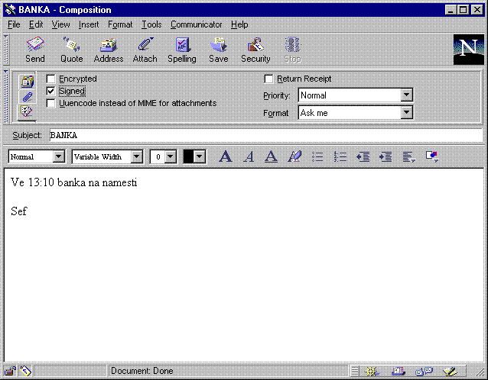
Task: Show attachments tab with the paperclip icon
Action: tap(27, 97)
